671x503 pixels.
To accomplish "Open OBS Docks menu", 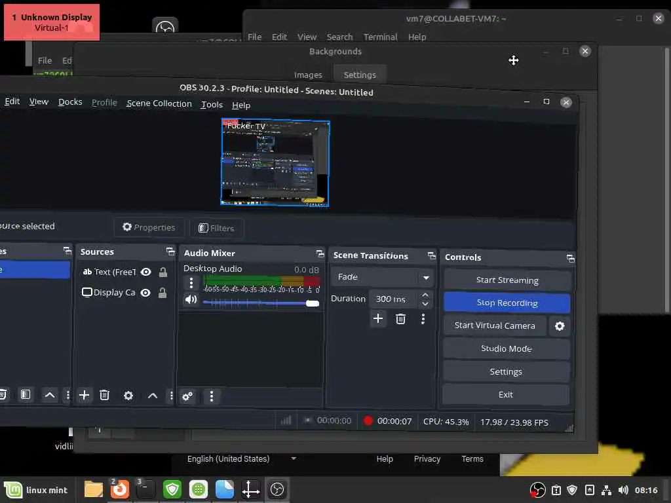I will (70, 102).
